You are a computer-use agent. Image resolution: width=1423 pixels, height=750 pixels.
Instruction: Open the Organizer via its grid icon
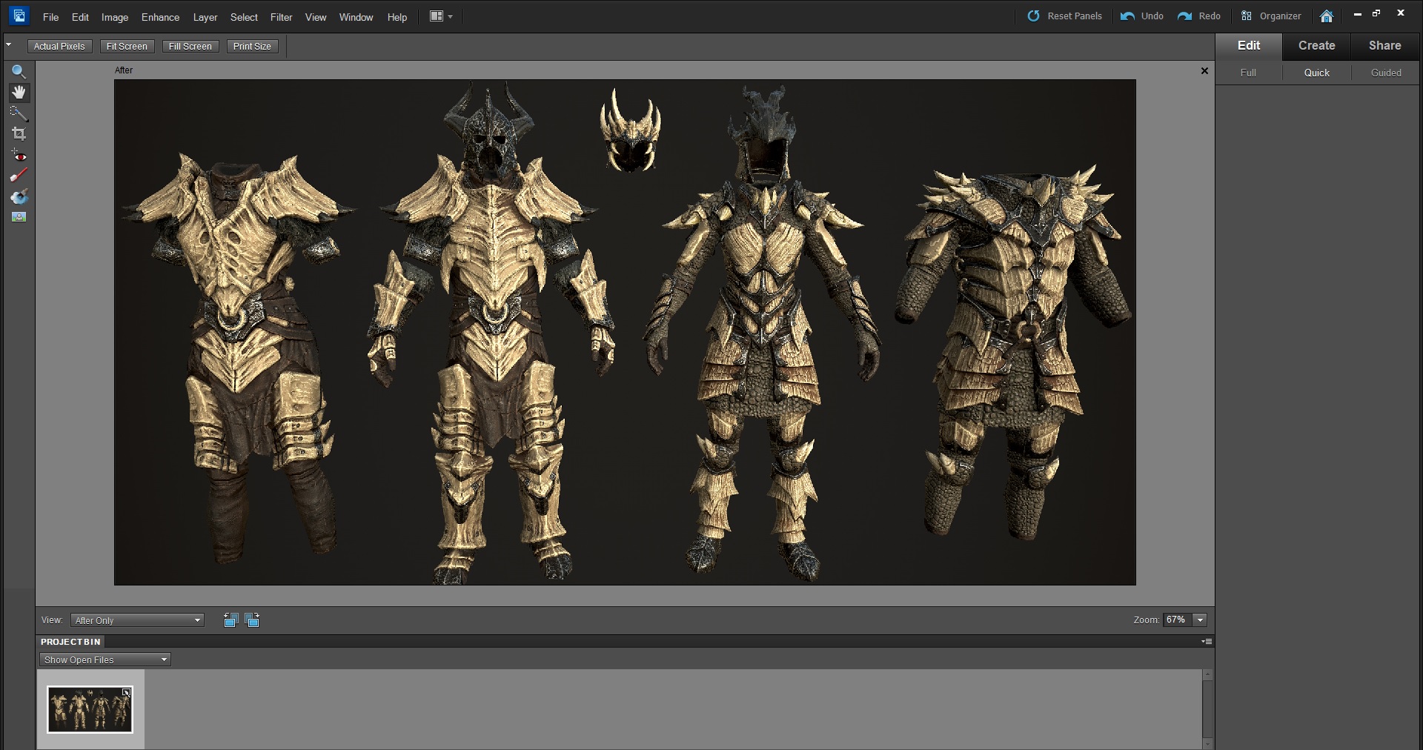click(1247, 16)
